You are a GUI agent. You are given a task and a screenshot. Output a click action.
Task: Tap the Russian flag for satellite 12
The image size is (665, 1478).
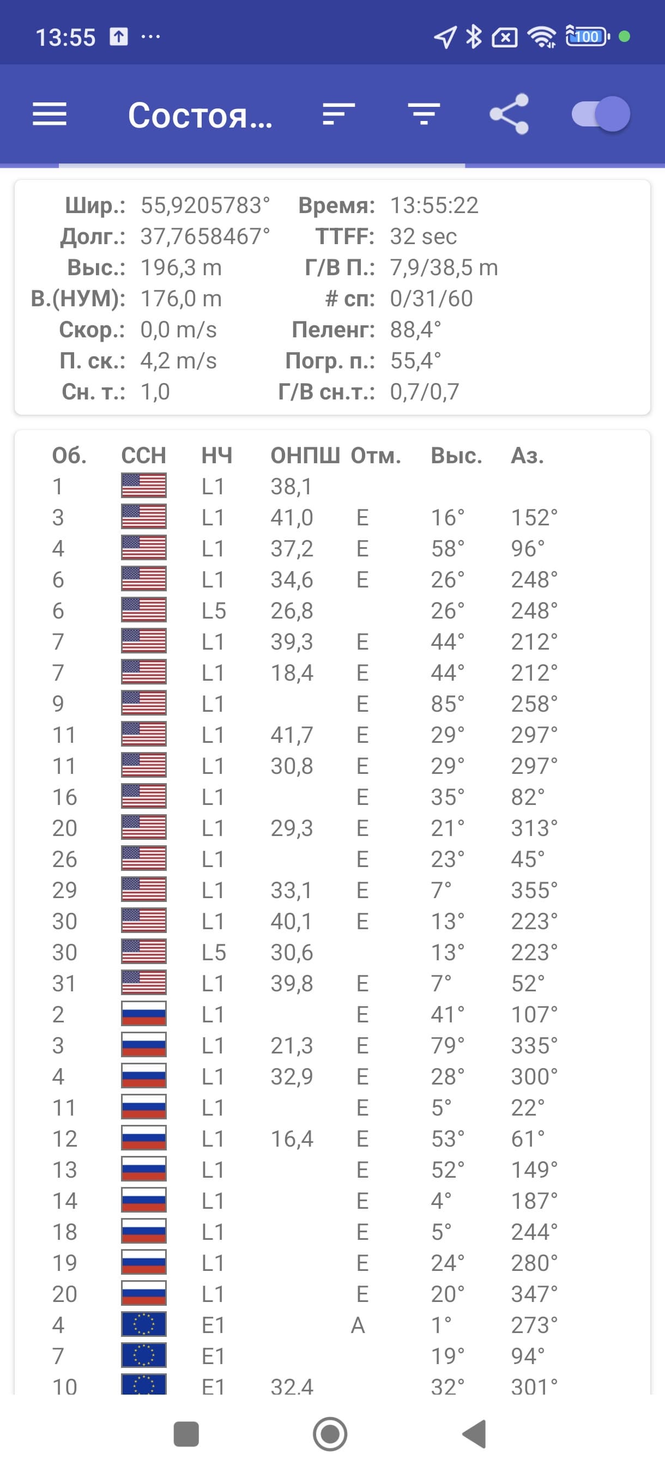click(143, 1138)
